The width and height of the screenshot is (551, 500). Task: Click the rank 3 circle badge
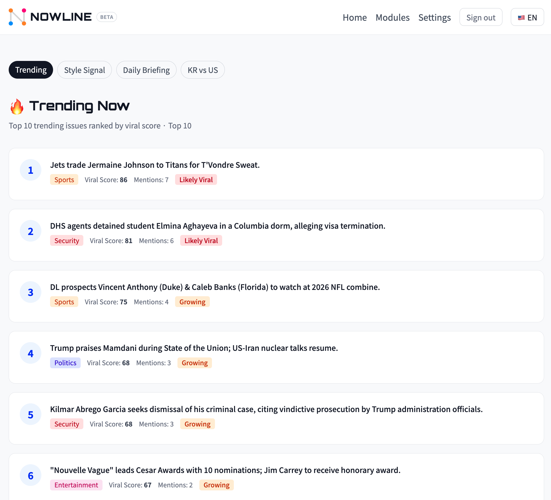30,292
